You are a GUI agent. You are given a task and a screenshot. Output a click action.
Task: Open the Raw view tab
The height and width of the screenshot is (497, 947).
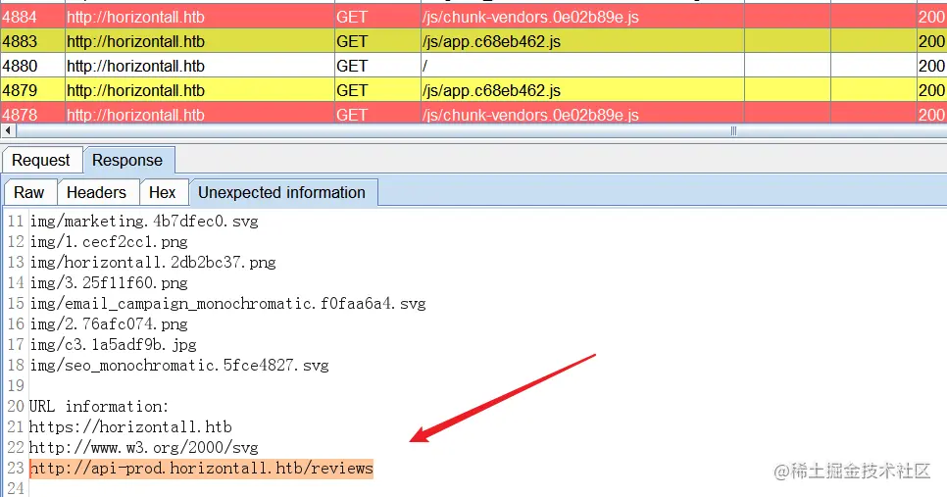[29, 193]
